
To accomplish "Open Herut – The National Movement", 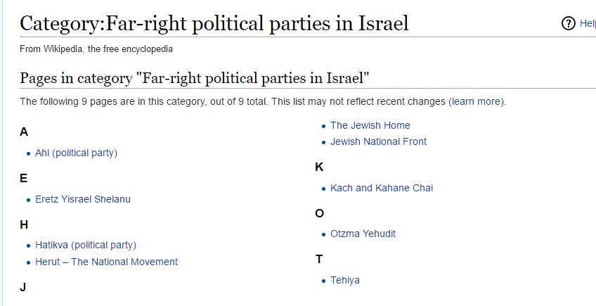I will (106, 262).
